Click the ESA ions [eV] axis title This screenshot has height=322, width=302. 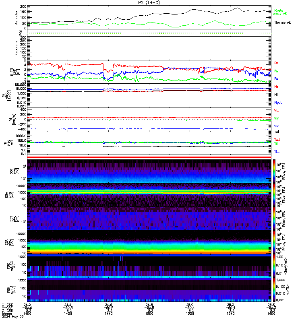coord(9,195)
